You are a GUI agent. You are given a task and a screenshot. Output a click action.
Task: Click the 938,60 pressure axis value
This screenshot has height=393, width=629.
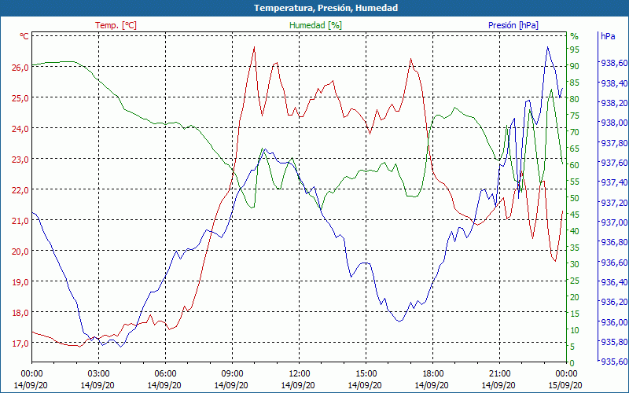pos(614,63)
